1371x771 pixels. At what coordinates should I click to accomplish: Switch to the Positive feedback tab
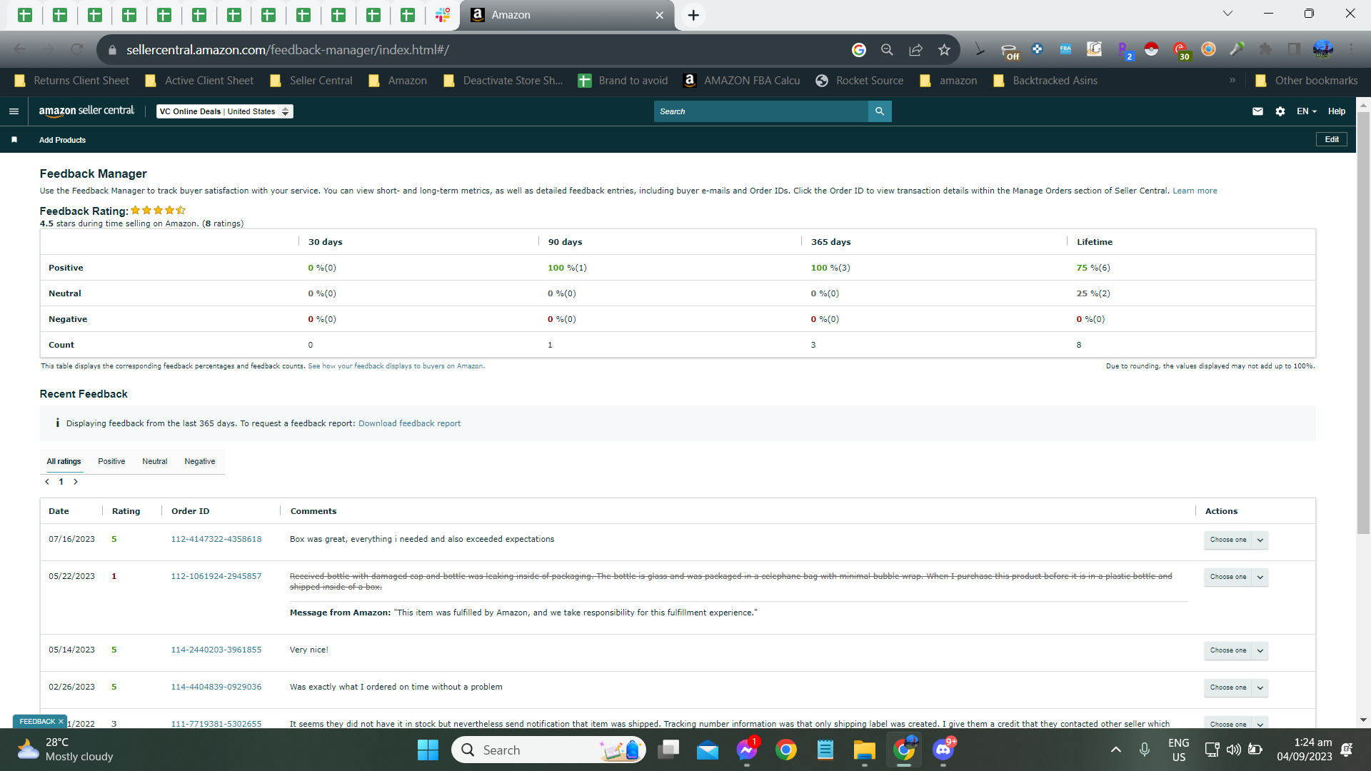tap(111, 461)
